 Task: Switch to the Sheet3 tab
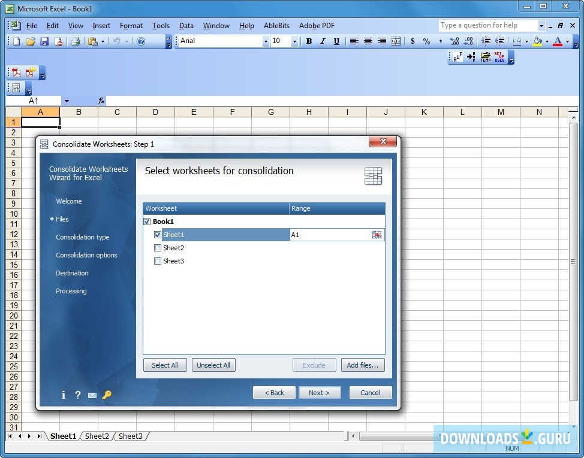coord(130,436)
